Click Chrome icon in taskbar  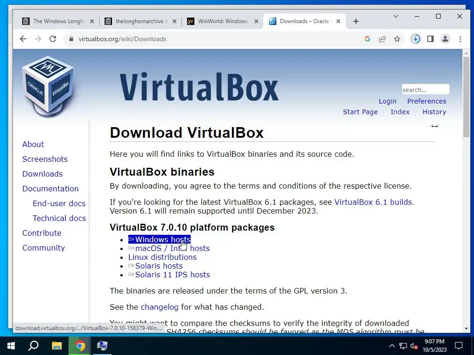point(80,346)
